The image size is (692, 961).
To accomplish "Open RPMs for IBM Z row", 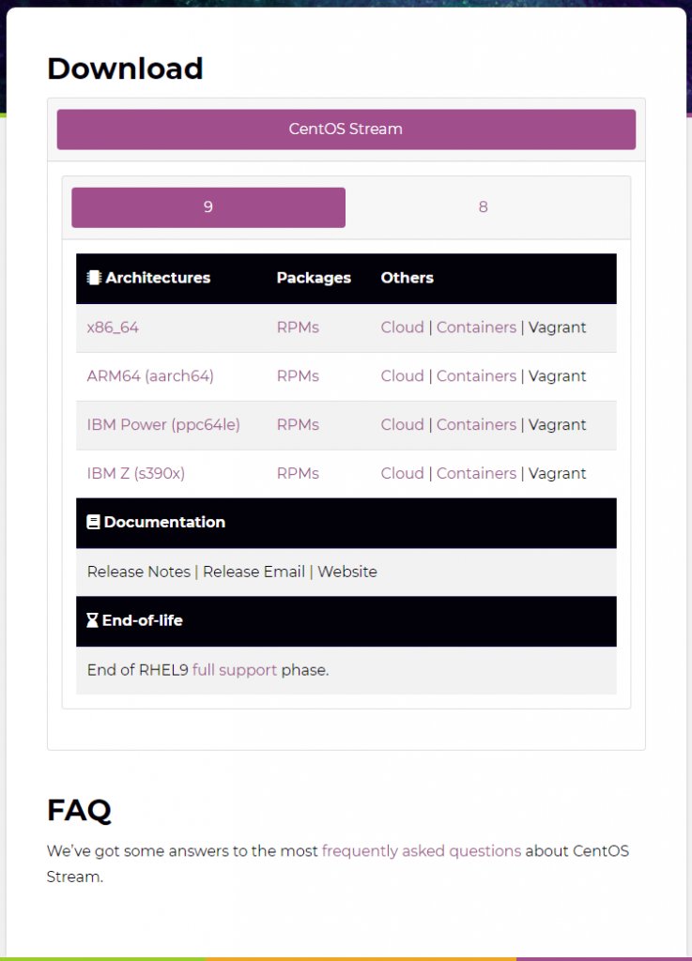I will [x=298, y=473].
